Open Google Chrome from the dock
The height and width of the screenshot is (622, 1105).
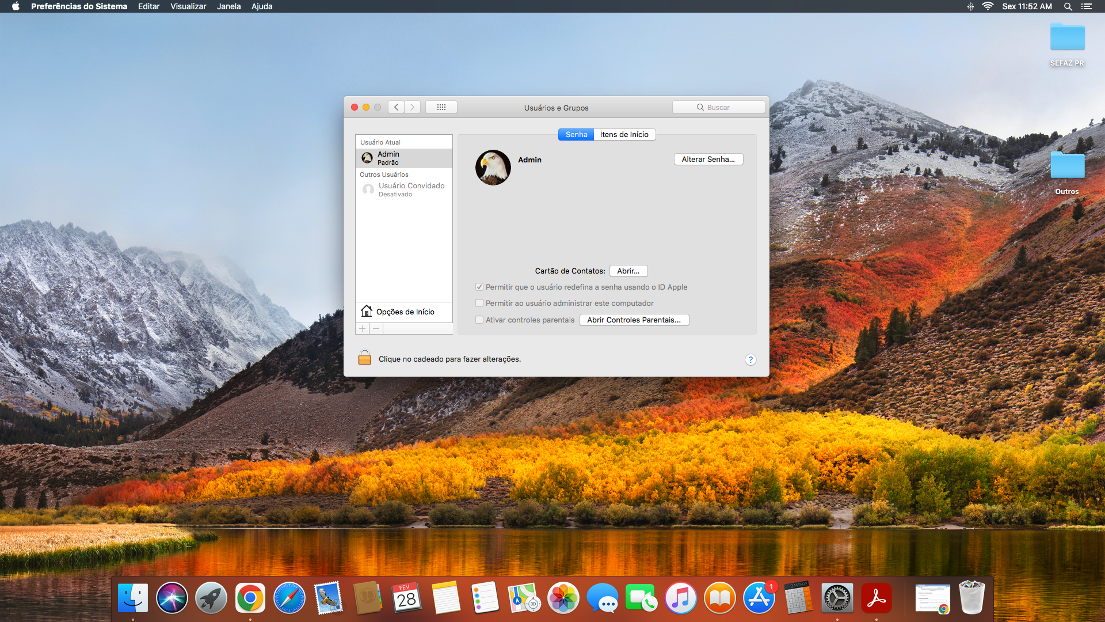click(x=250, y=598)
